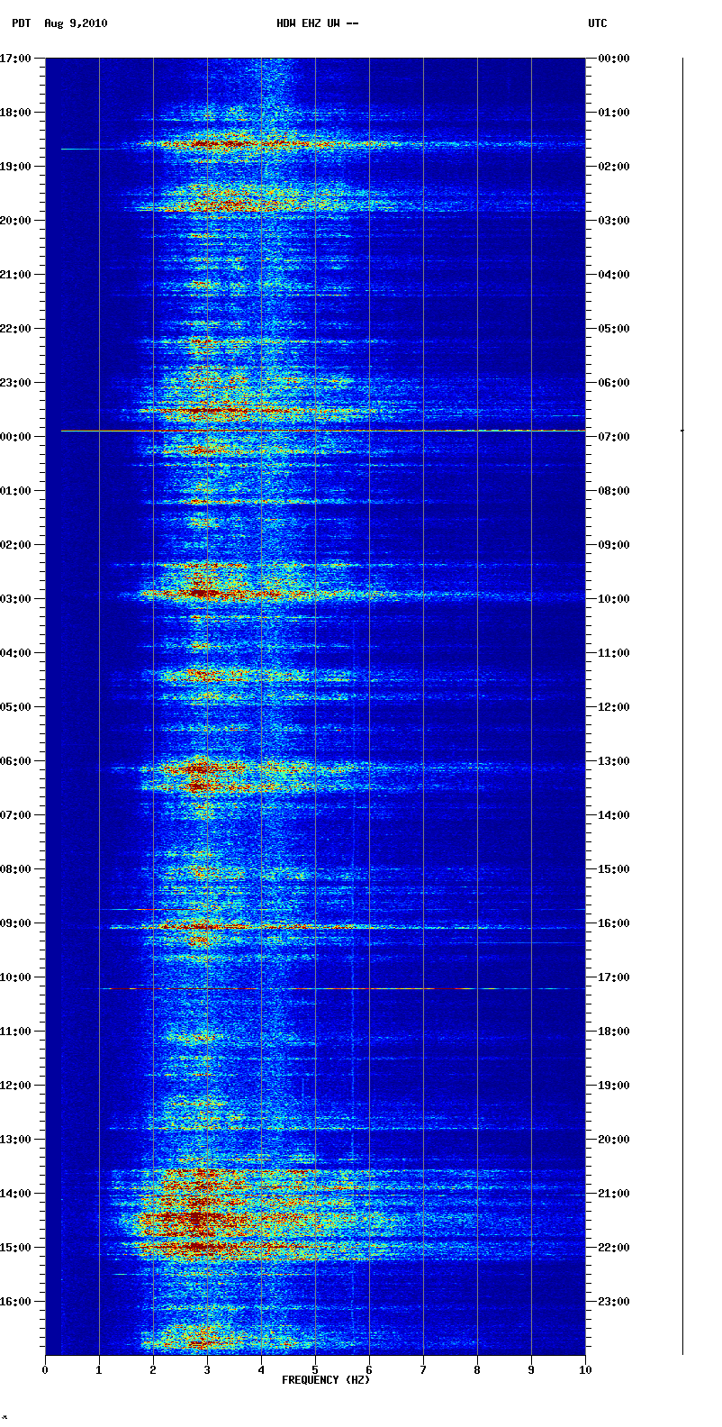This screenshot has height=1427, width=722.
Task: Click the 4 Hz frequency tick label
Action: pyautogui.click(x=261, y=1370)
